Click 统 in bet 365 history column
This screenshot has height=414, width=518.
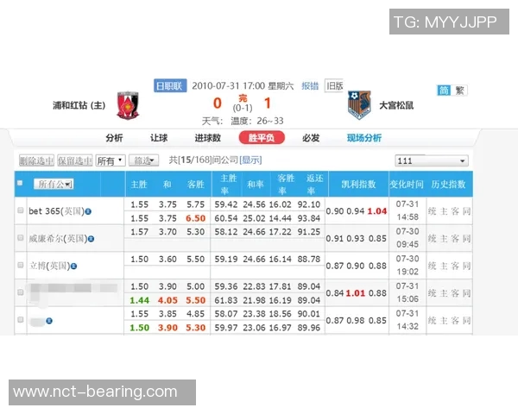click(x=433, y=211)
